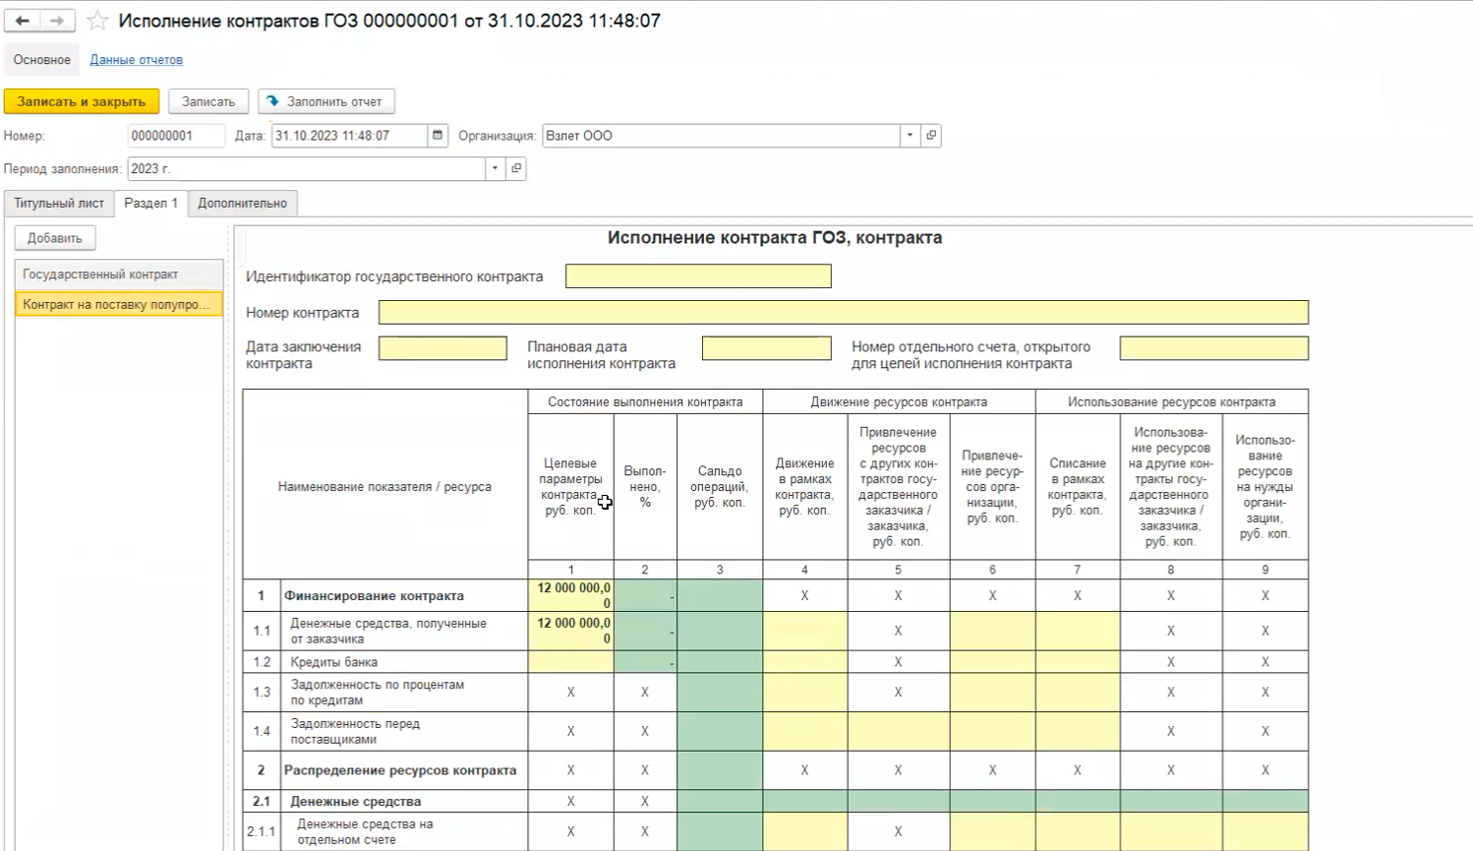Click the forward navigation arrow
Image resolution: width=1473 pixels, height=851 pixels.
click(57, 21)
